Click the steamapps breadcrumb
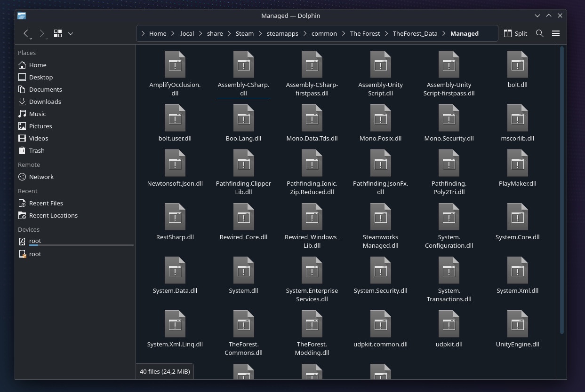This screenshot has width=585, height=392. 282,33
